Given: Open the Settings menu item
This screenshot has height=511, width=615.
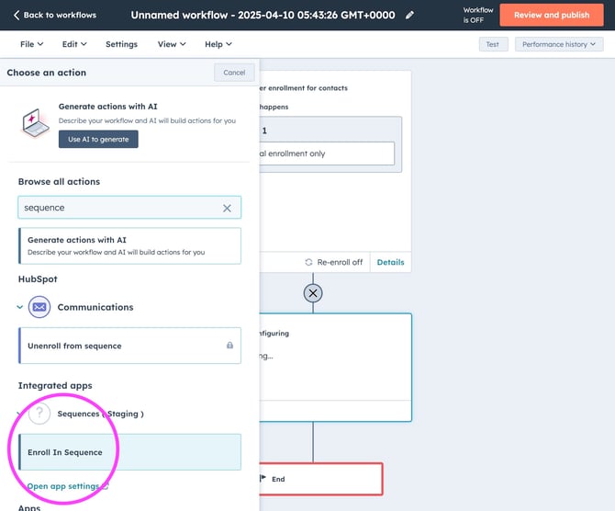Looking at the screenshot, I should (x=121, y=44).
